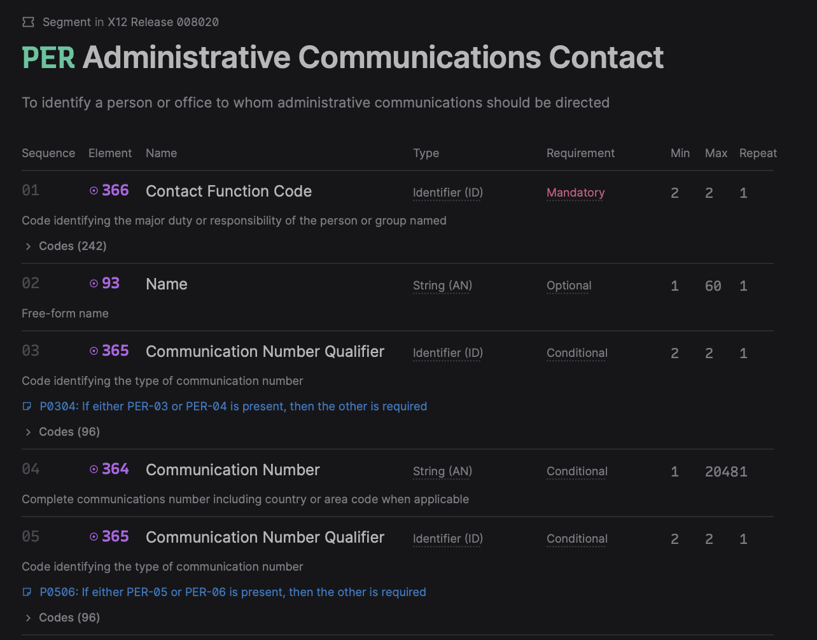This screenshot has height=640, width=817.
Task: Click String (AN) type for Communication Number
Action: pyautogui.click(x=443, y=471)
